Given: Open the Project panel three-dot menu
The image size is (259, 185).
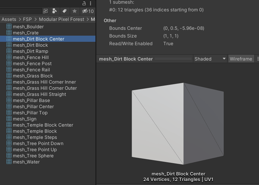Looking at the screenshot, I should click(x=91, y=3).
